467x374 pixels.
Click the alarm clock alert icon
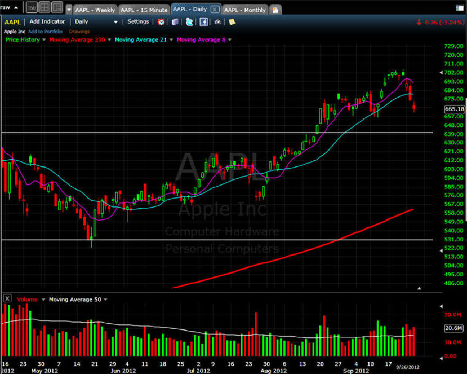[x=161, y=22]
